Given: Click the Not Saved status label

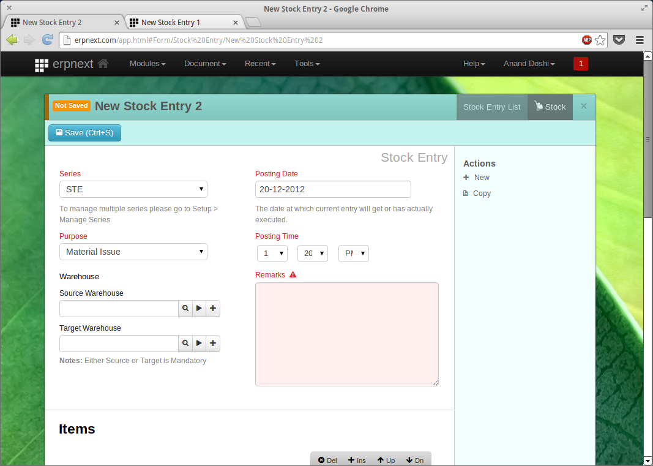Looking at the screenshot, I should coord(71,105).
